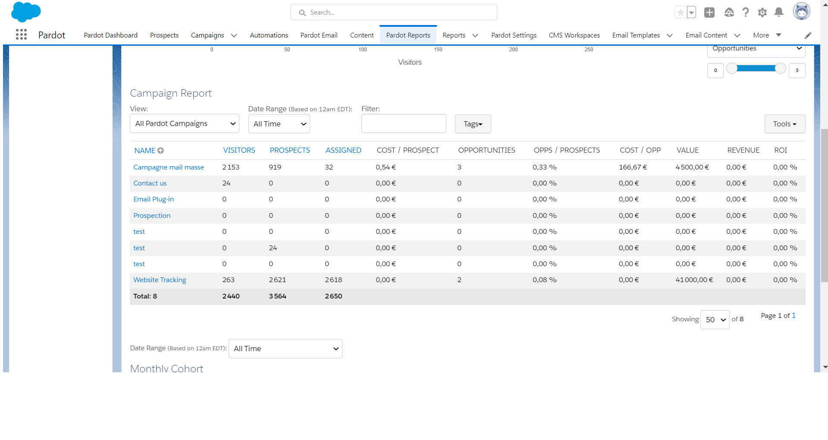Switch to the Pardot Dashboard tab
This screenshot has height=440, width=828.
point(110,35)
